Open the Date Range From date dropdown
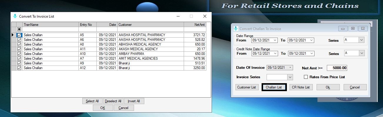Screen dimensions: 383x117 [x=275, y=40]
